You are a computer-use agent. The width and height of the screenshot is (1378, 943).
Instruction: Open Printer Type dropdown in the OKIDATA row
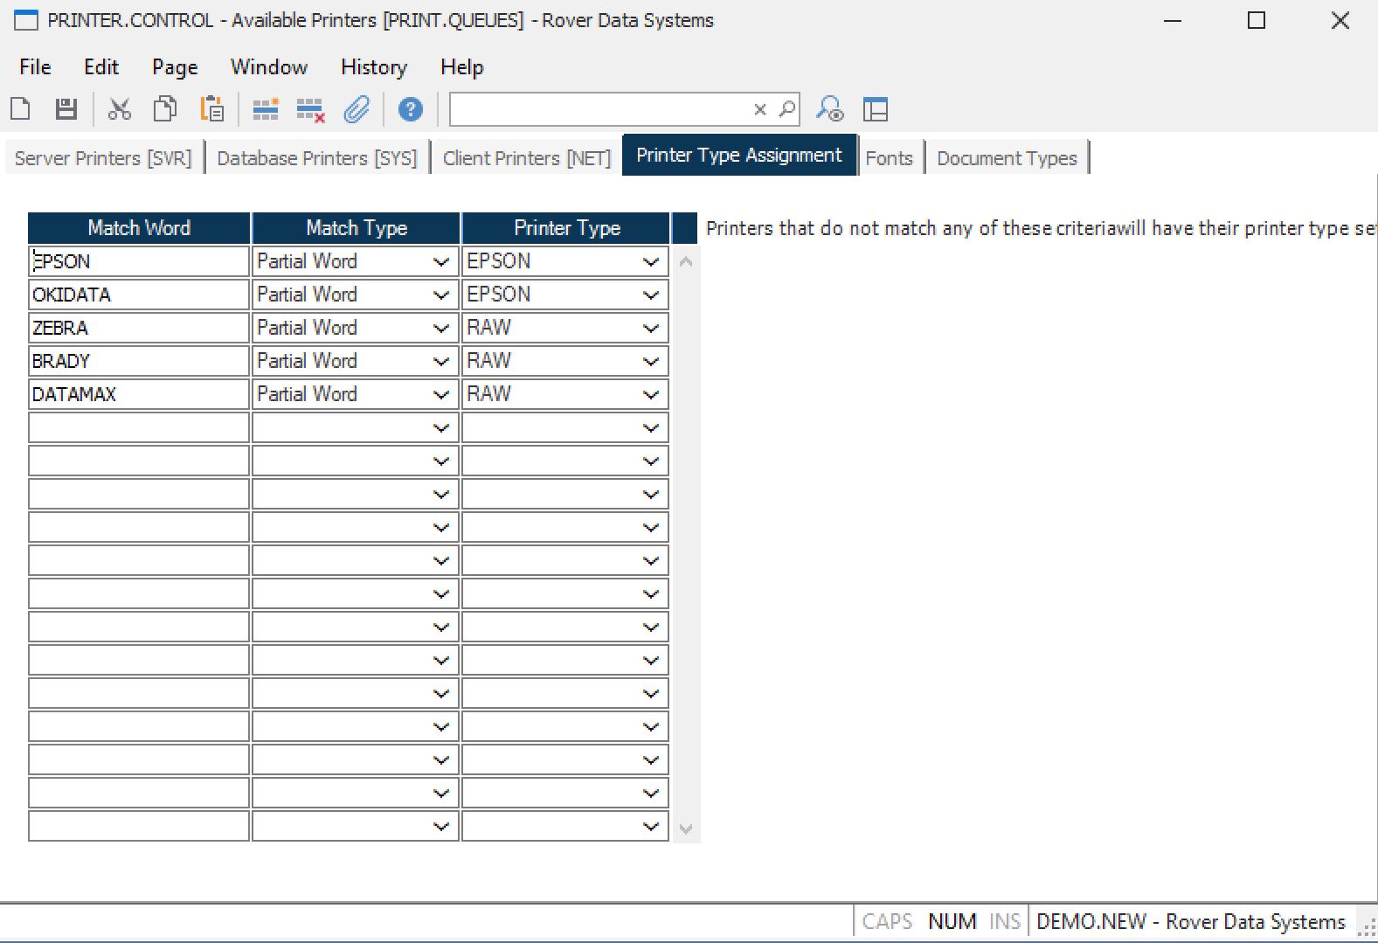651,295
